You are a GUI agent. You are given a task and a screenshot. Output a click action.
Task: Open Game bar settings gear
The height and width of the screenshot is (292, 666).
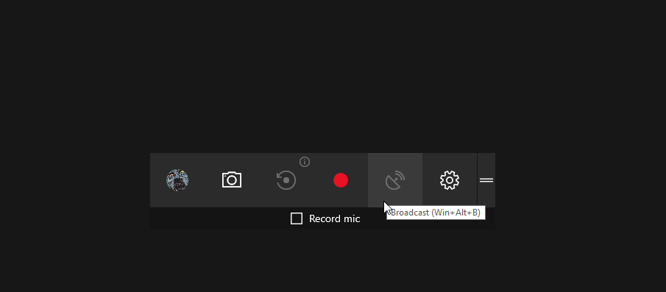[450, 180]
